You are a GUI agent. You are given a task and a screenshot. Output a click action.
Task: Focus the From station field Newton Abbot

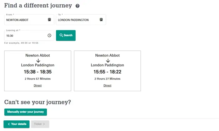pos(29,20)
